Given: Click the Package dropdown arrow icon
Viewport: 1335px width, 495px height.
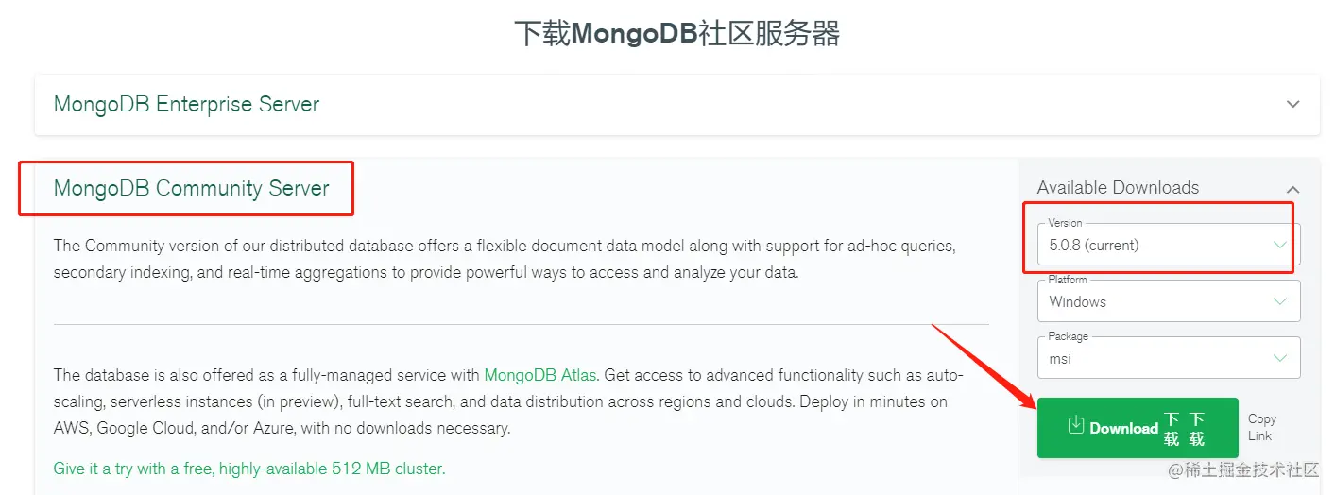Looking at the screenshot, I should pos(1280,359).
